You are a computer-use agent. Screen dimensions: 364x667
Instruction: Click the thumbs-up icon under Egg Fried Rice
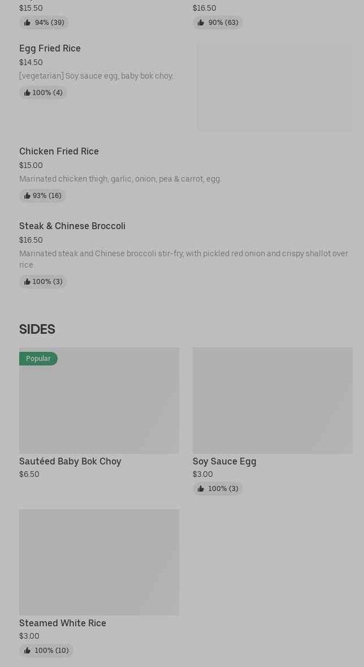click(x=27, y=93)
